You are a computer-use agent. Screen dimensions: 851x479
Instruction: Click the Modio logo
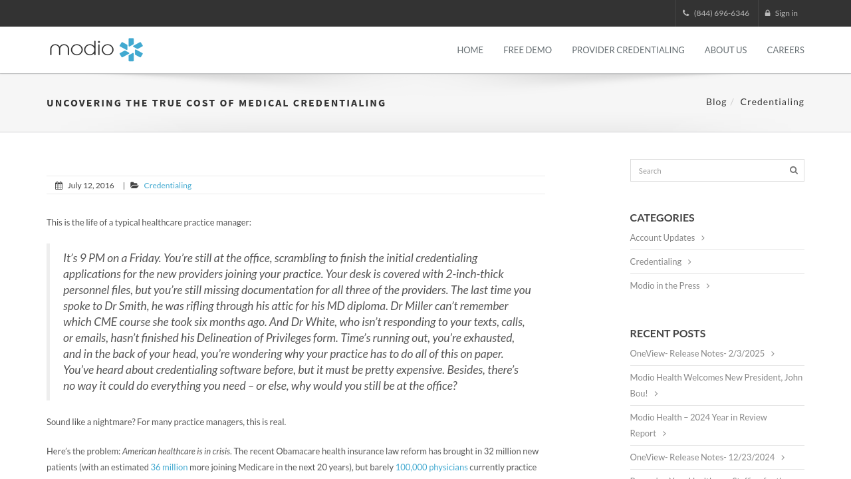(96, 50)
